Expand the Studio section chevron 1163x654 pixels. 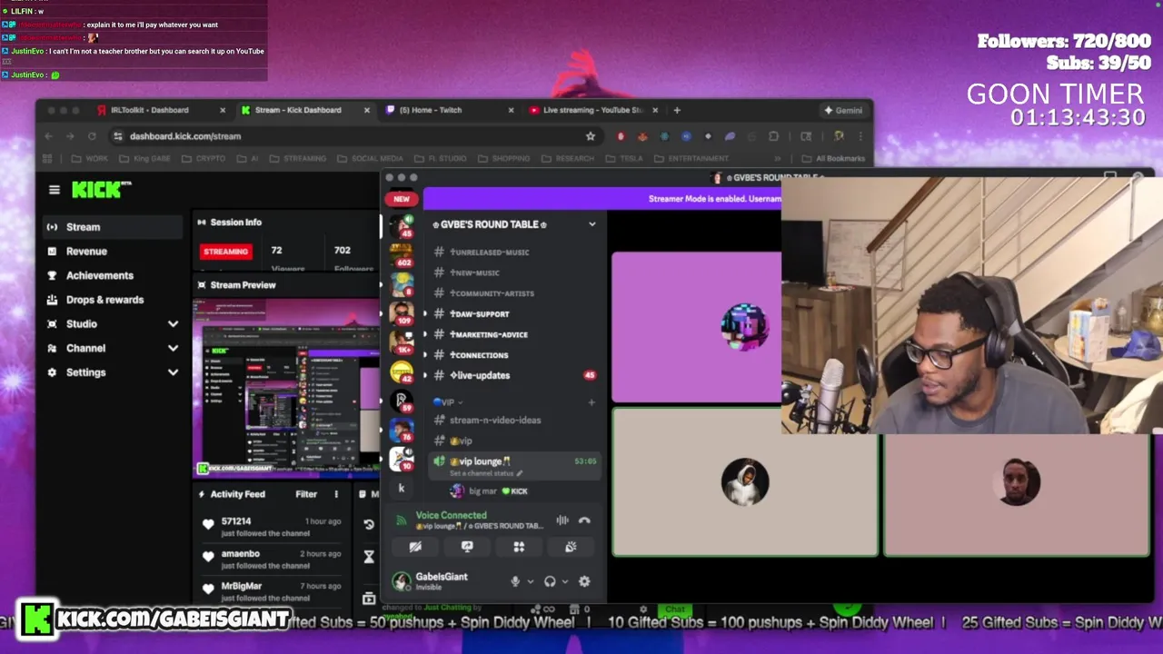point(173,324)
